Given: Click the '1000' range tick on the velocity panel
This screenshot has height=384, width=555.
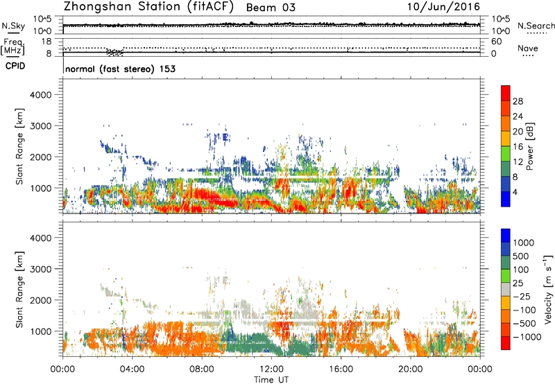Looking at the screenshot, I should coord(41,331).
